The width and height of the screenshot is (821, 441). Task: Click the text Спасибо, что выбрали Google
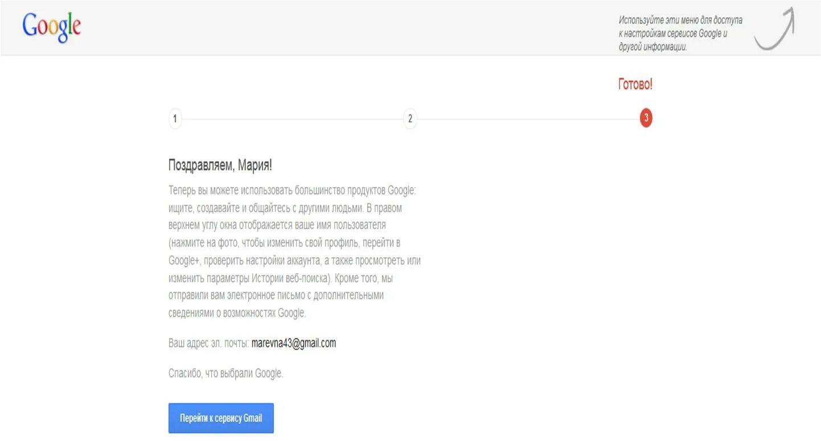227,373
